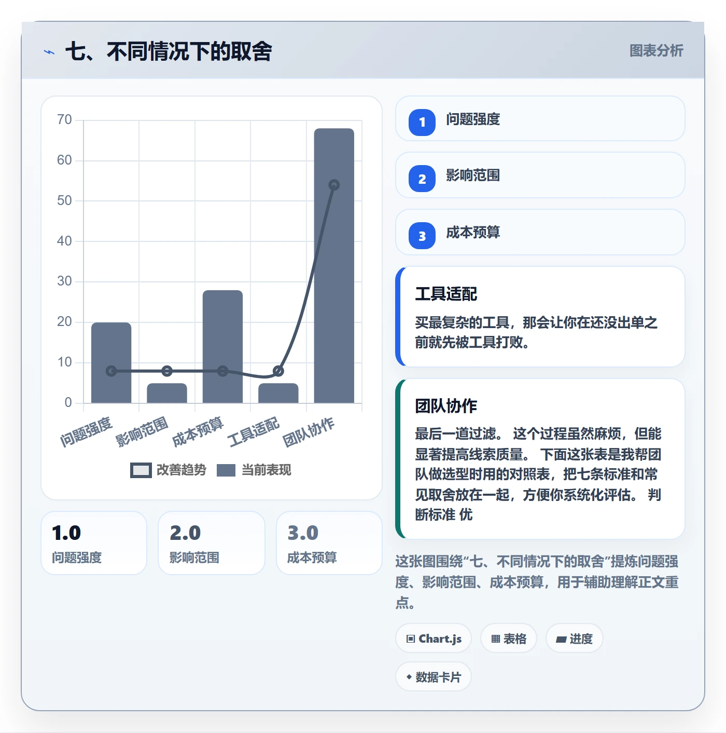Click the lightning icon beside the section title
The width and height of the screenshot is (726, 733).
pyautogui.click(x=49, y=52)
